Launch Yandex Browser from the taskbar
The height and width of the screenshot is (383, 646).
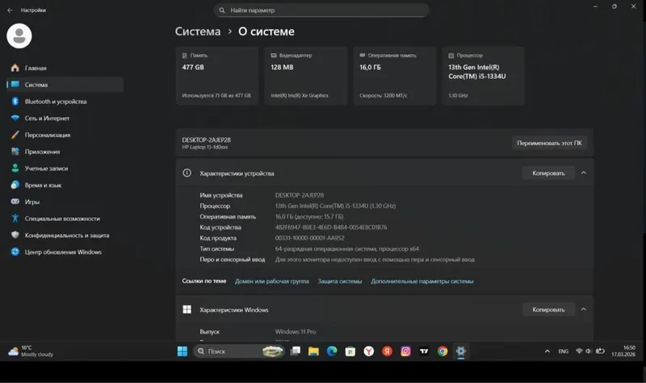point(369,352)
